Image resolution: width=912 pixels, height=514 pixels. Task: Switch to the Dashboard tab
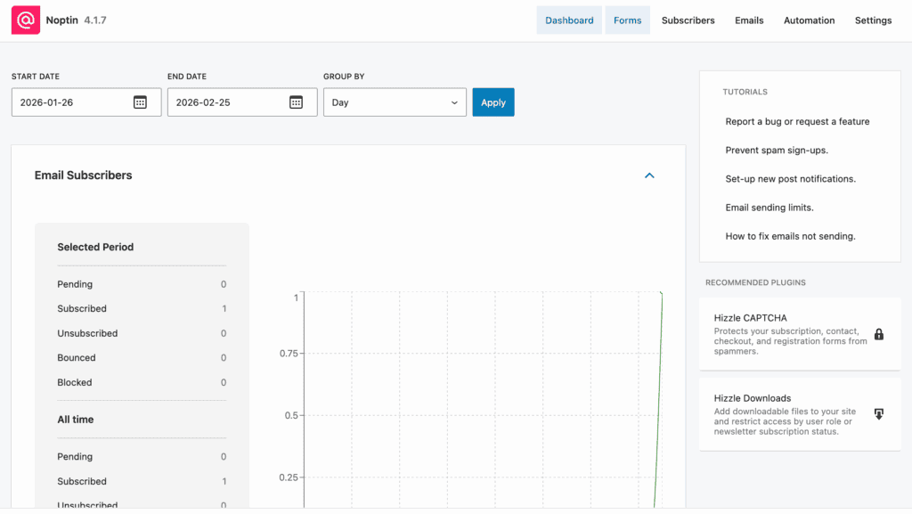[569, 20]
